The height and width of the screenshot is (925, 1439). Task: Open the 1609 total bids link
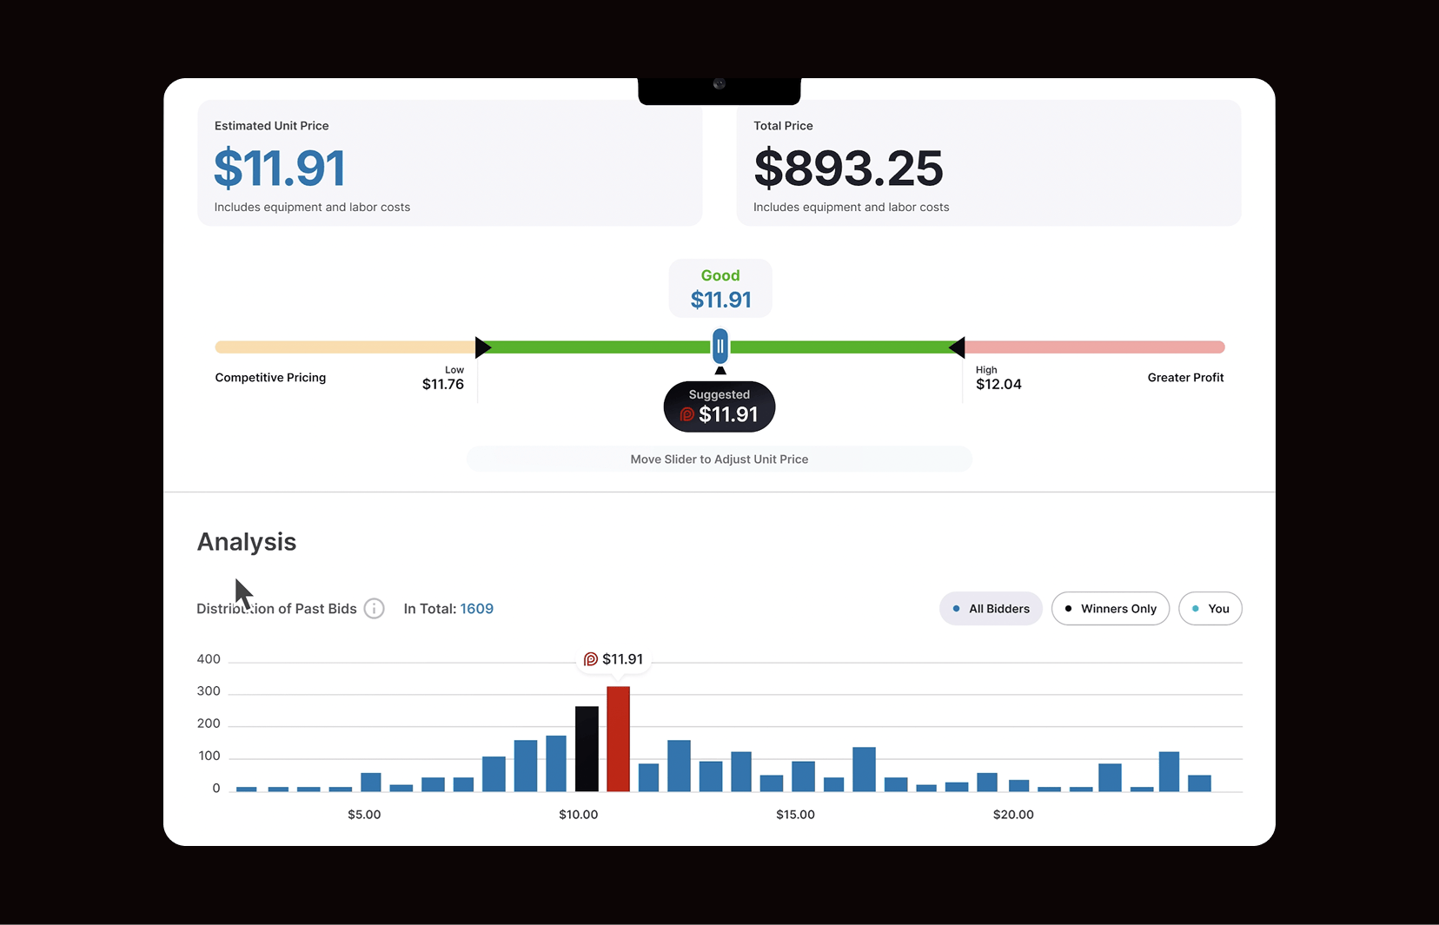[x=476, y=609]
